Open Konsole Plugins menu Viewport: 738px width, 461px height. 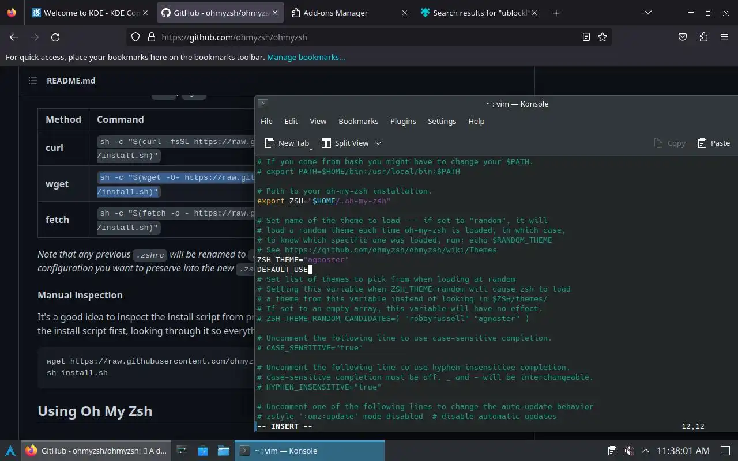tap(403, 121)
